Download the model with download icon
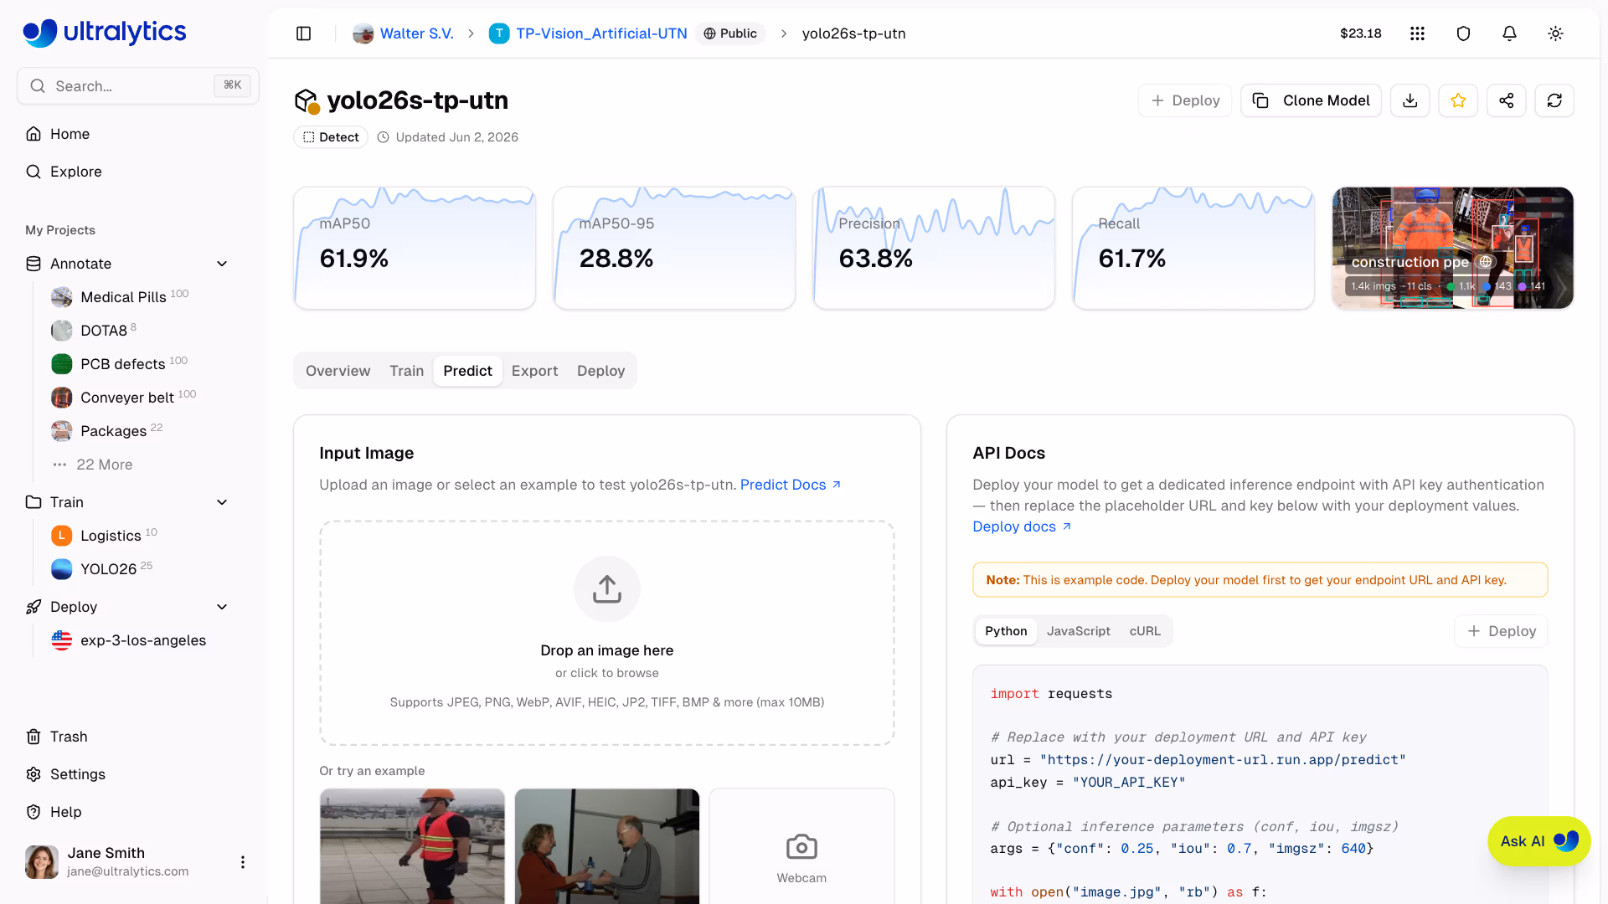Image resolution: width=1608 pixels, height=904 pixels. [1410, 100]
